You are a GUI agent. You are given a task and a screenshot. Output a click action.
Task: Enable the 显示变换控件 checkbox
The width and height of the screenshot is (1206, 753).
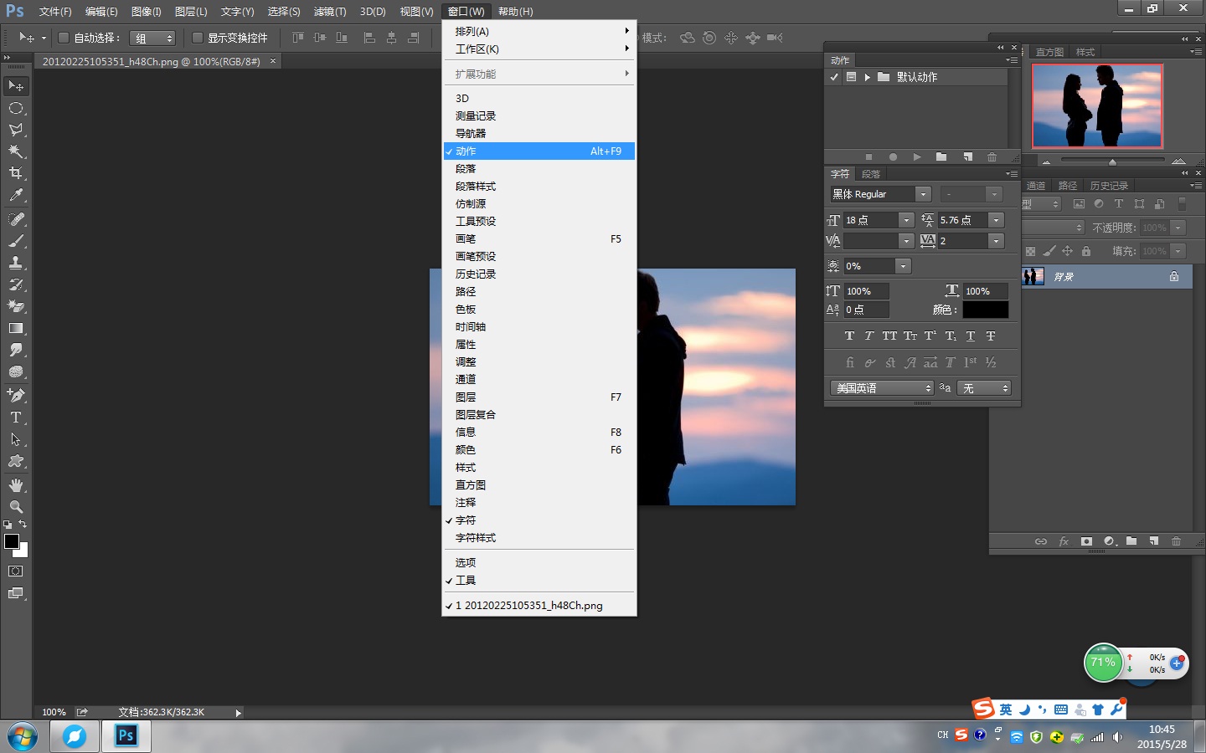[x=198, y=38]
